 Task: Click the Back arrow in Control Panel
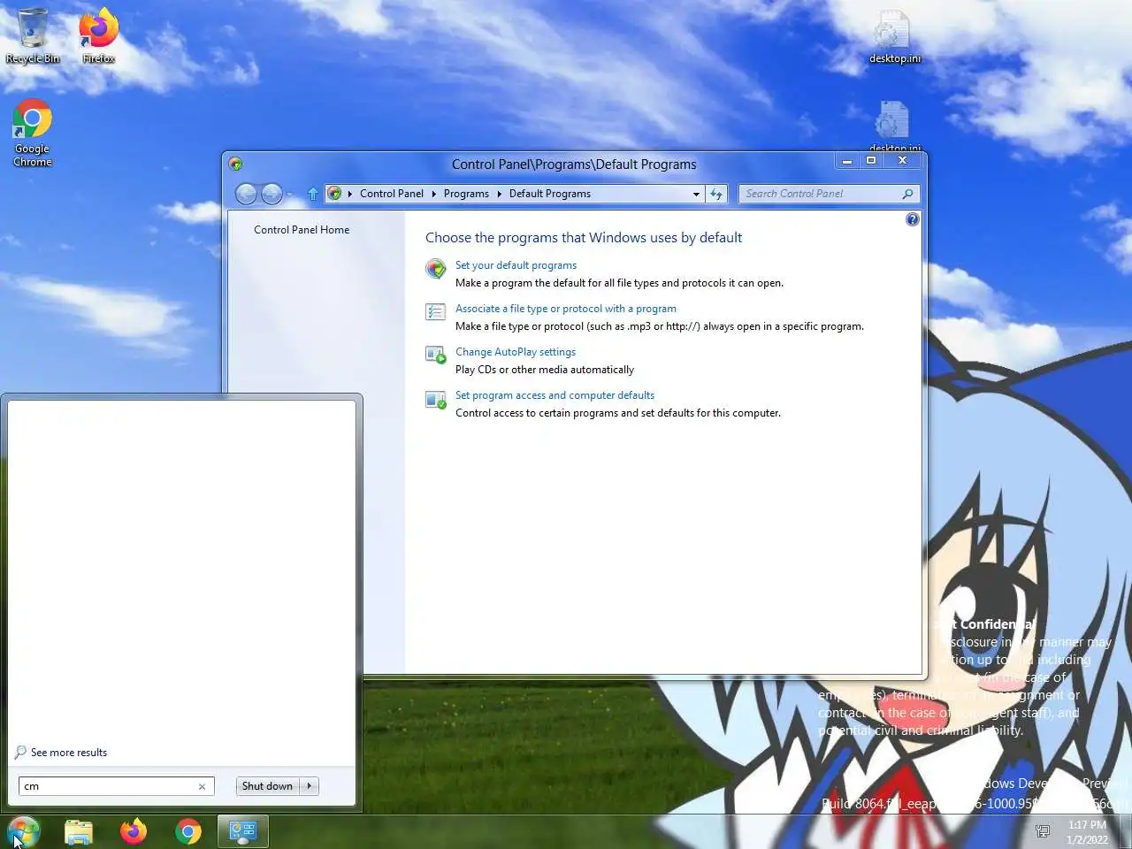pyautogui.click(x=247, y=194)
